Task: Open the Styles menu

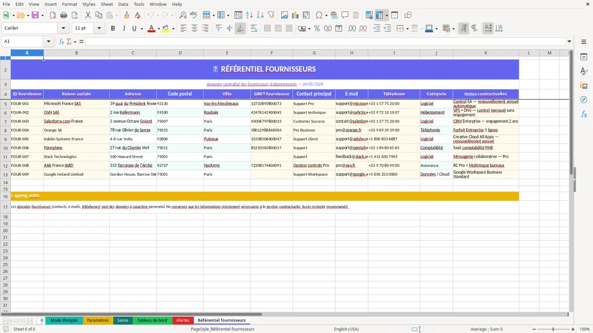Action: click(89, 4)
